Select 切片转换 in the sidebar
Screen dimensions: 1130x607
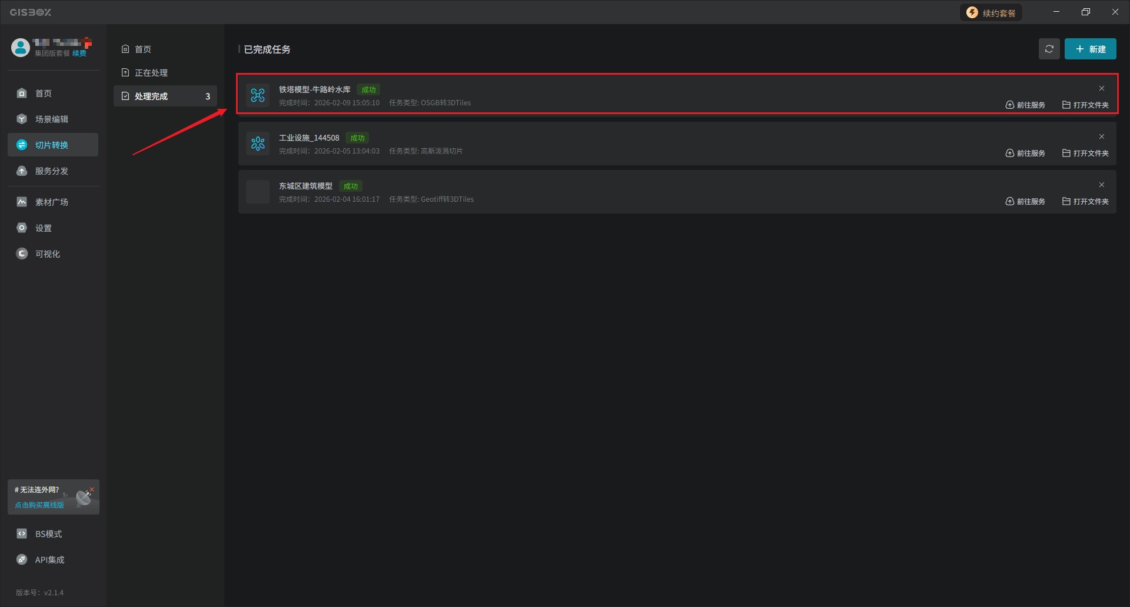click(52, 145)
